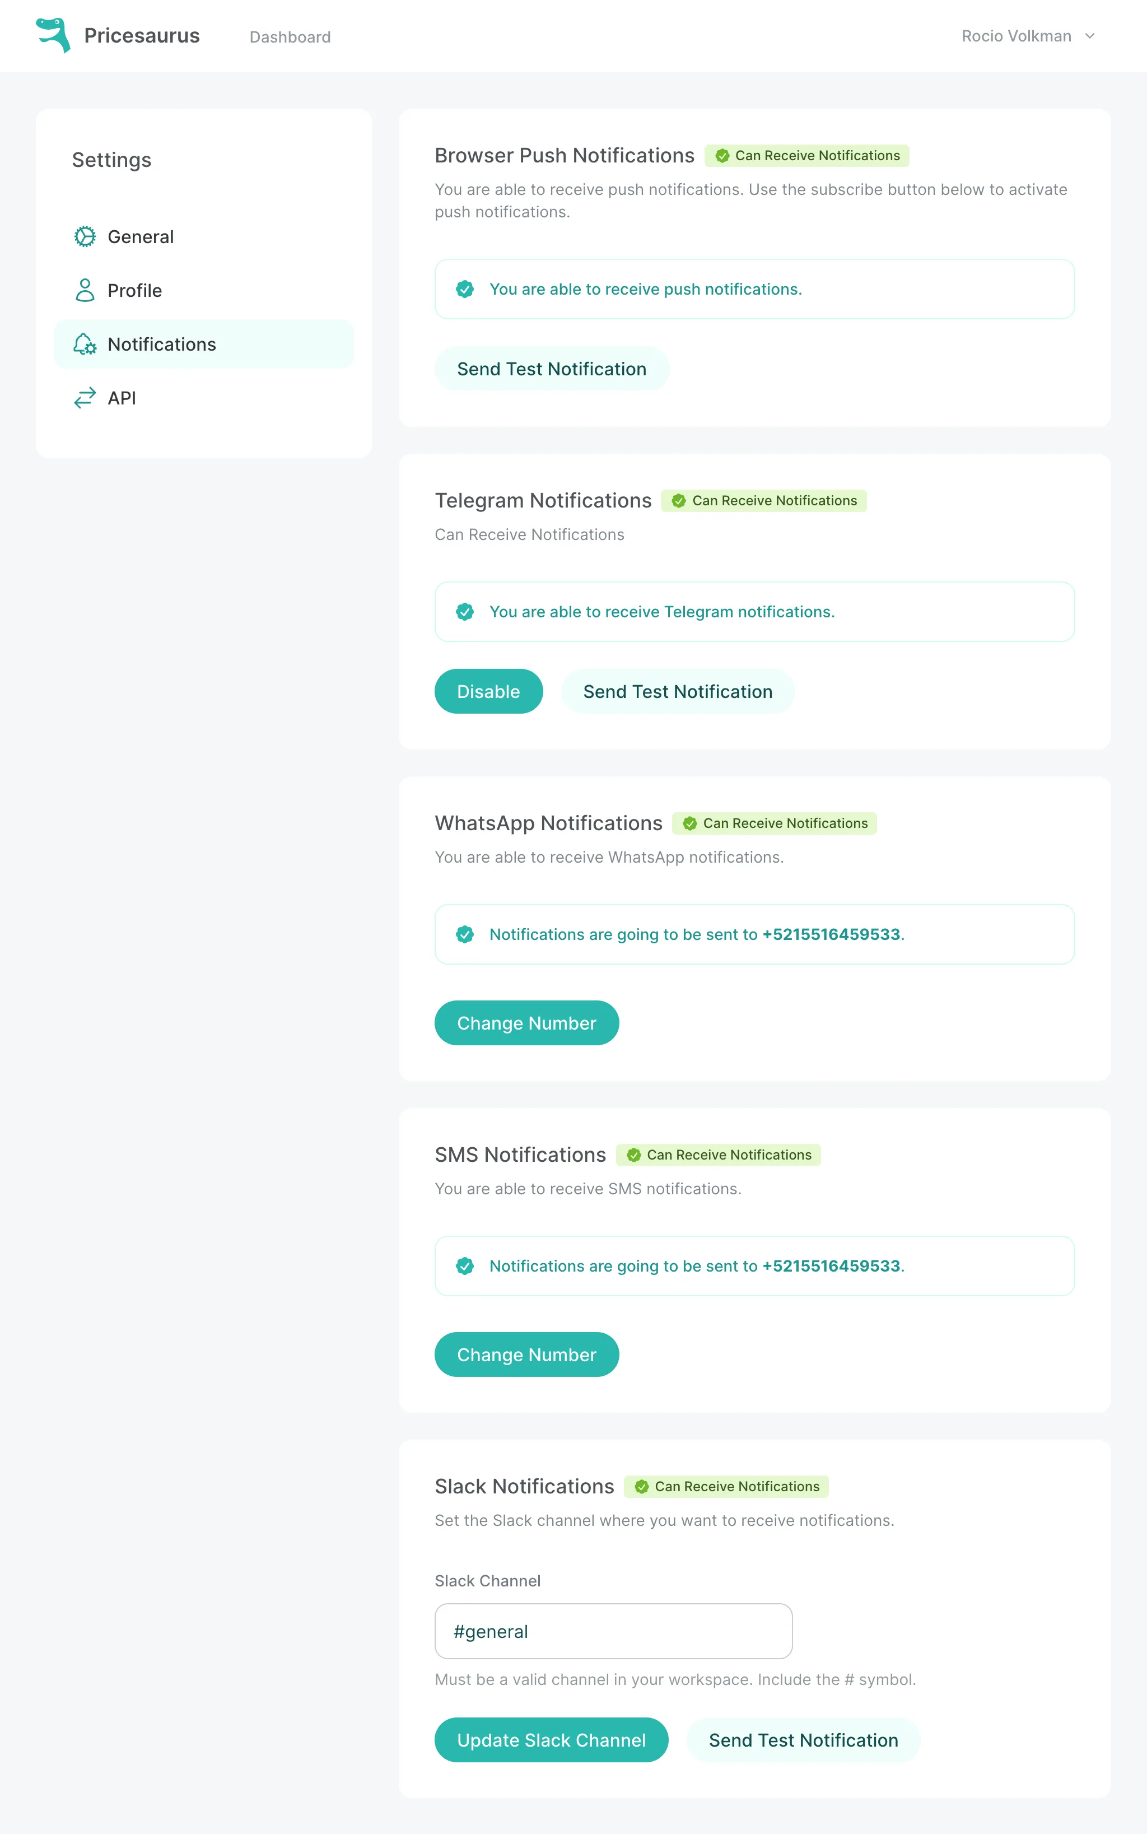Click Update Slack Channel button
The height and width of the screenshot is (1834, 1147).
pyautogui.click(x=552, y=1740)
